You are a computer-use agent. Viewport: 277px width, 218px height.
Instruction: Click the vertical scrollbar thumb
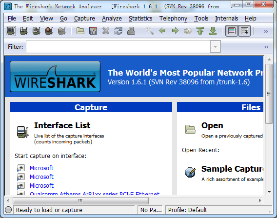pyautogui.click(x=269, y=94)
